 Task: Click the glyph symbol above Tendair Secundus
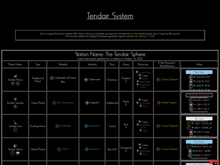pyautogui.click(x=15, y=99)
